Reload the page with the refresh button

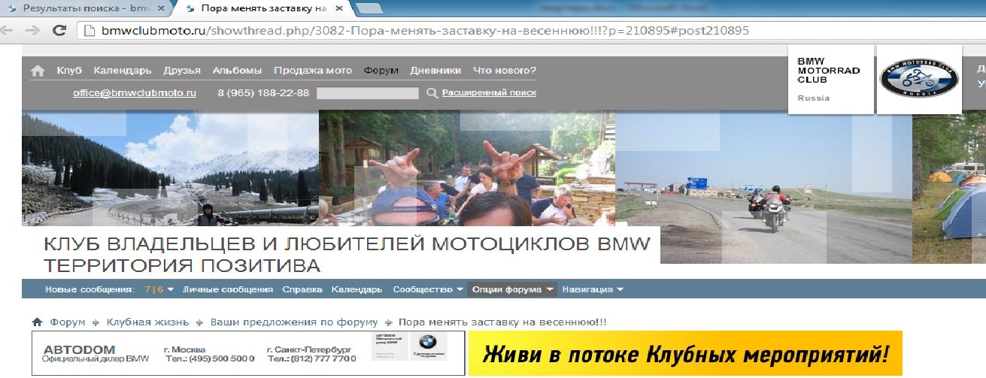click(x=59, y=31)
